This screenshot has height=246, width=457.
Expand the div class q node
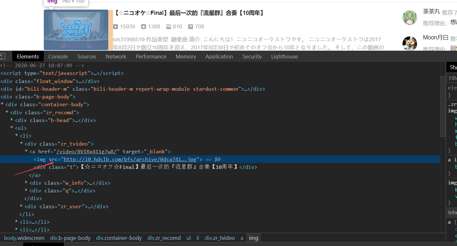(x=27, y=190)
